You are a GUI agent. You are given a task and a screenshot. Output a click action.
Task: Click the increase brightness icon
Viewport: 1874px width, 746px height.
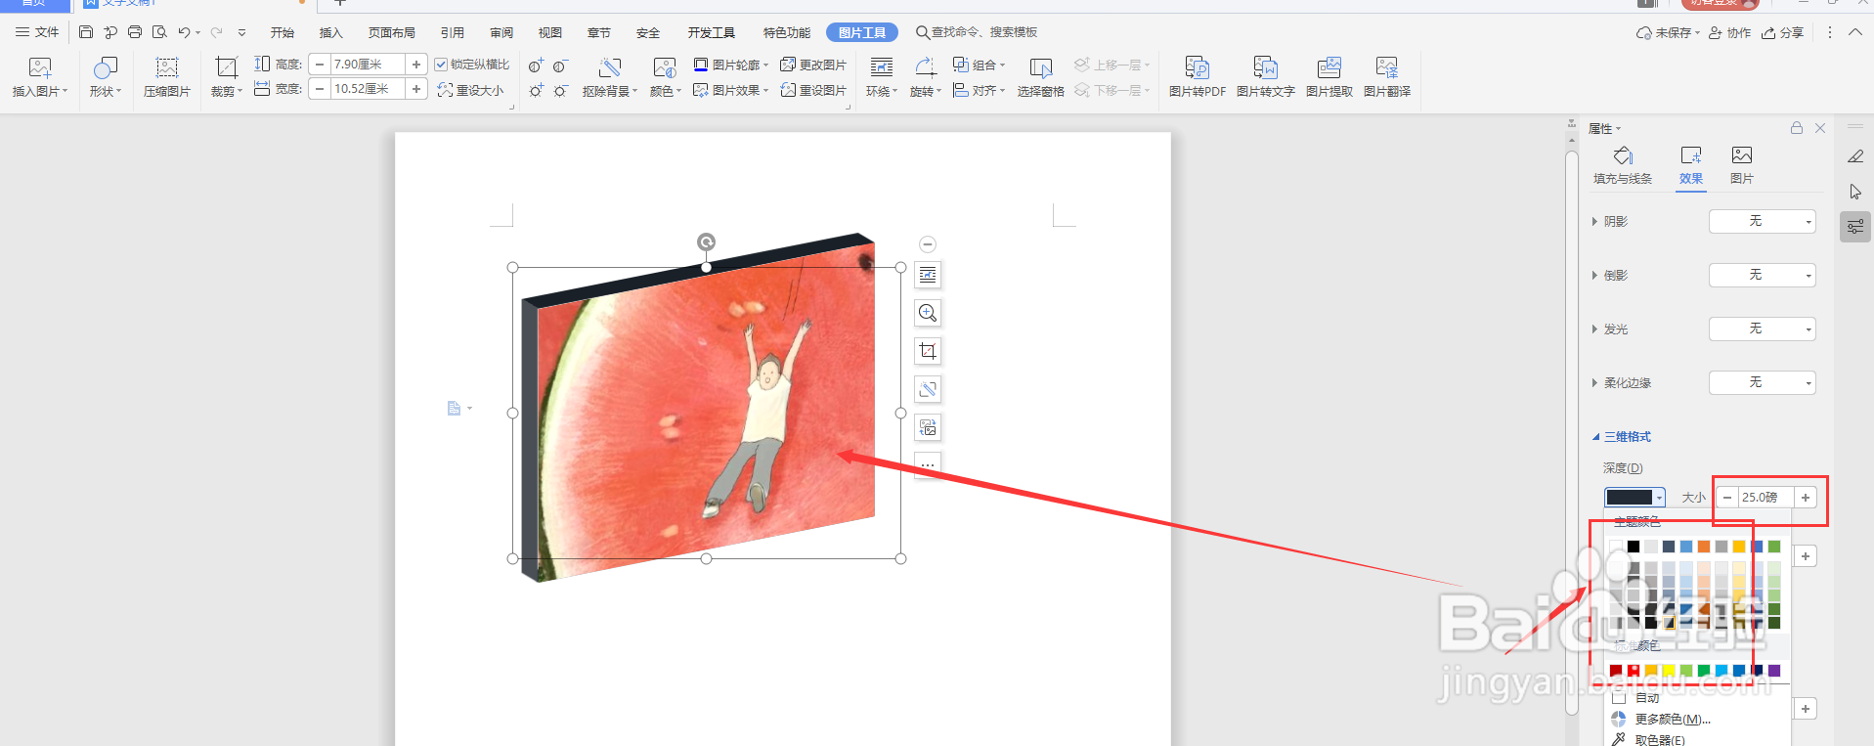tap(536, 90)
